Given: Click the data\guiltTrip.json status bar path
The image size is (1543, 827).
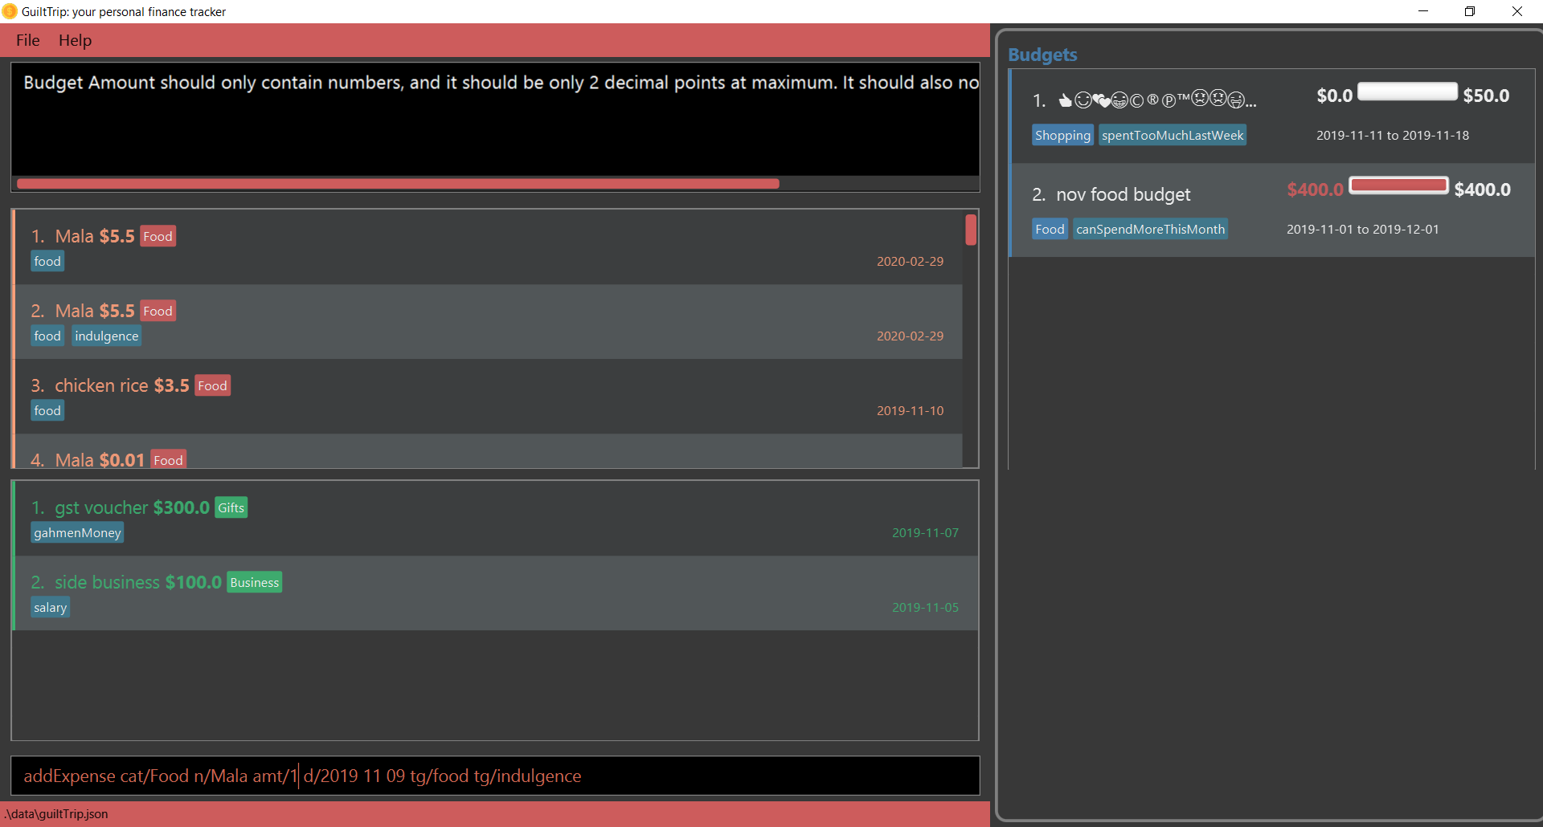Looking at the screenshot, I should pos(56,813).
